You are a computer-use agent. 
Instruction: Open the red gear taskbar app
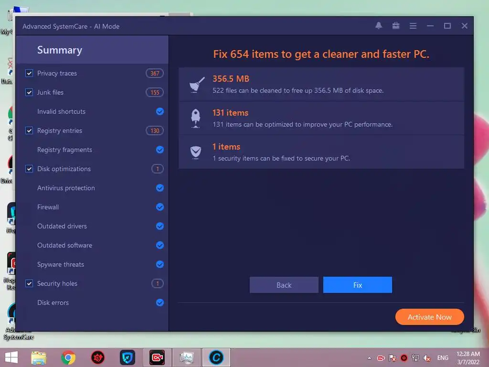pos(97,357)
